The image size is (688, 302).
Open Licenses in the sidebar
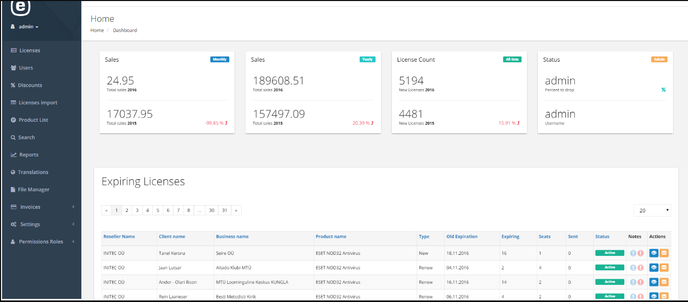pos(25,50)
